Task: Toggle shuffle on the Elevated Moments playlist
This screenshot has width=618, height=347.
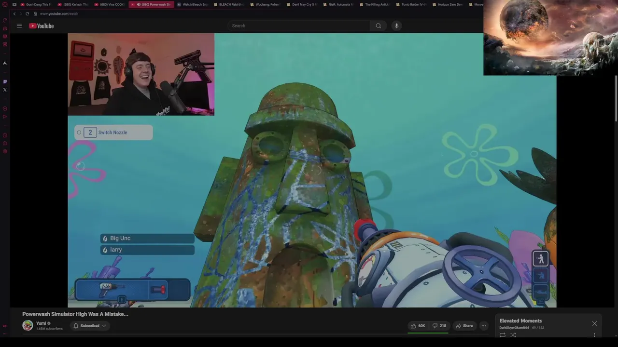Action: point(513,334)
